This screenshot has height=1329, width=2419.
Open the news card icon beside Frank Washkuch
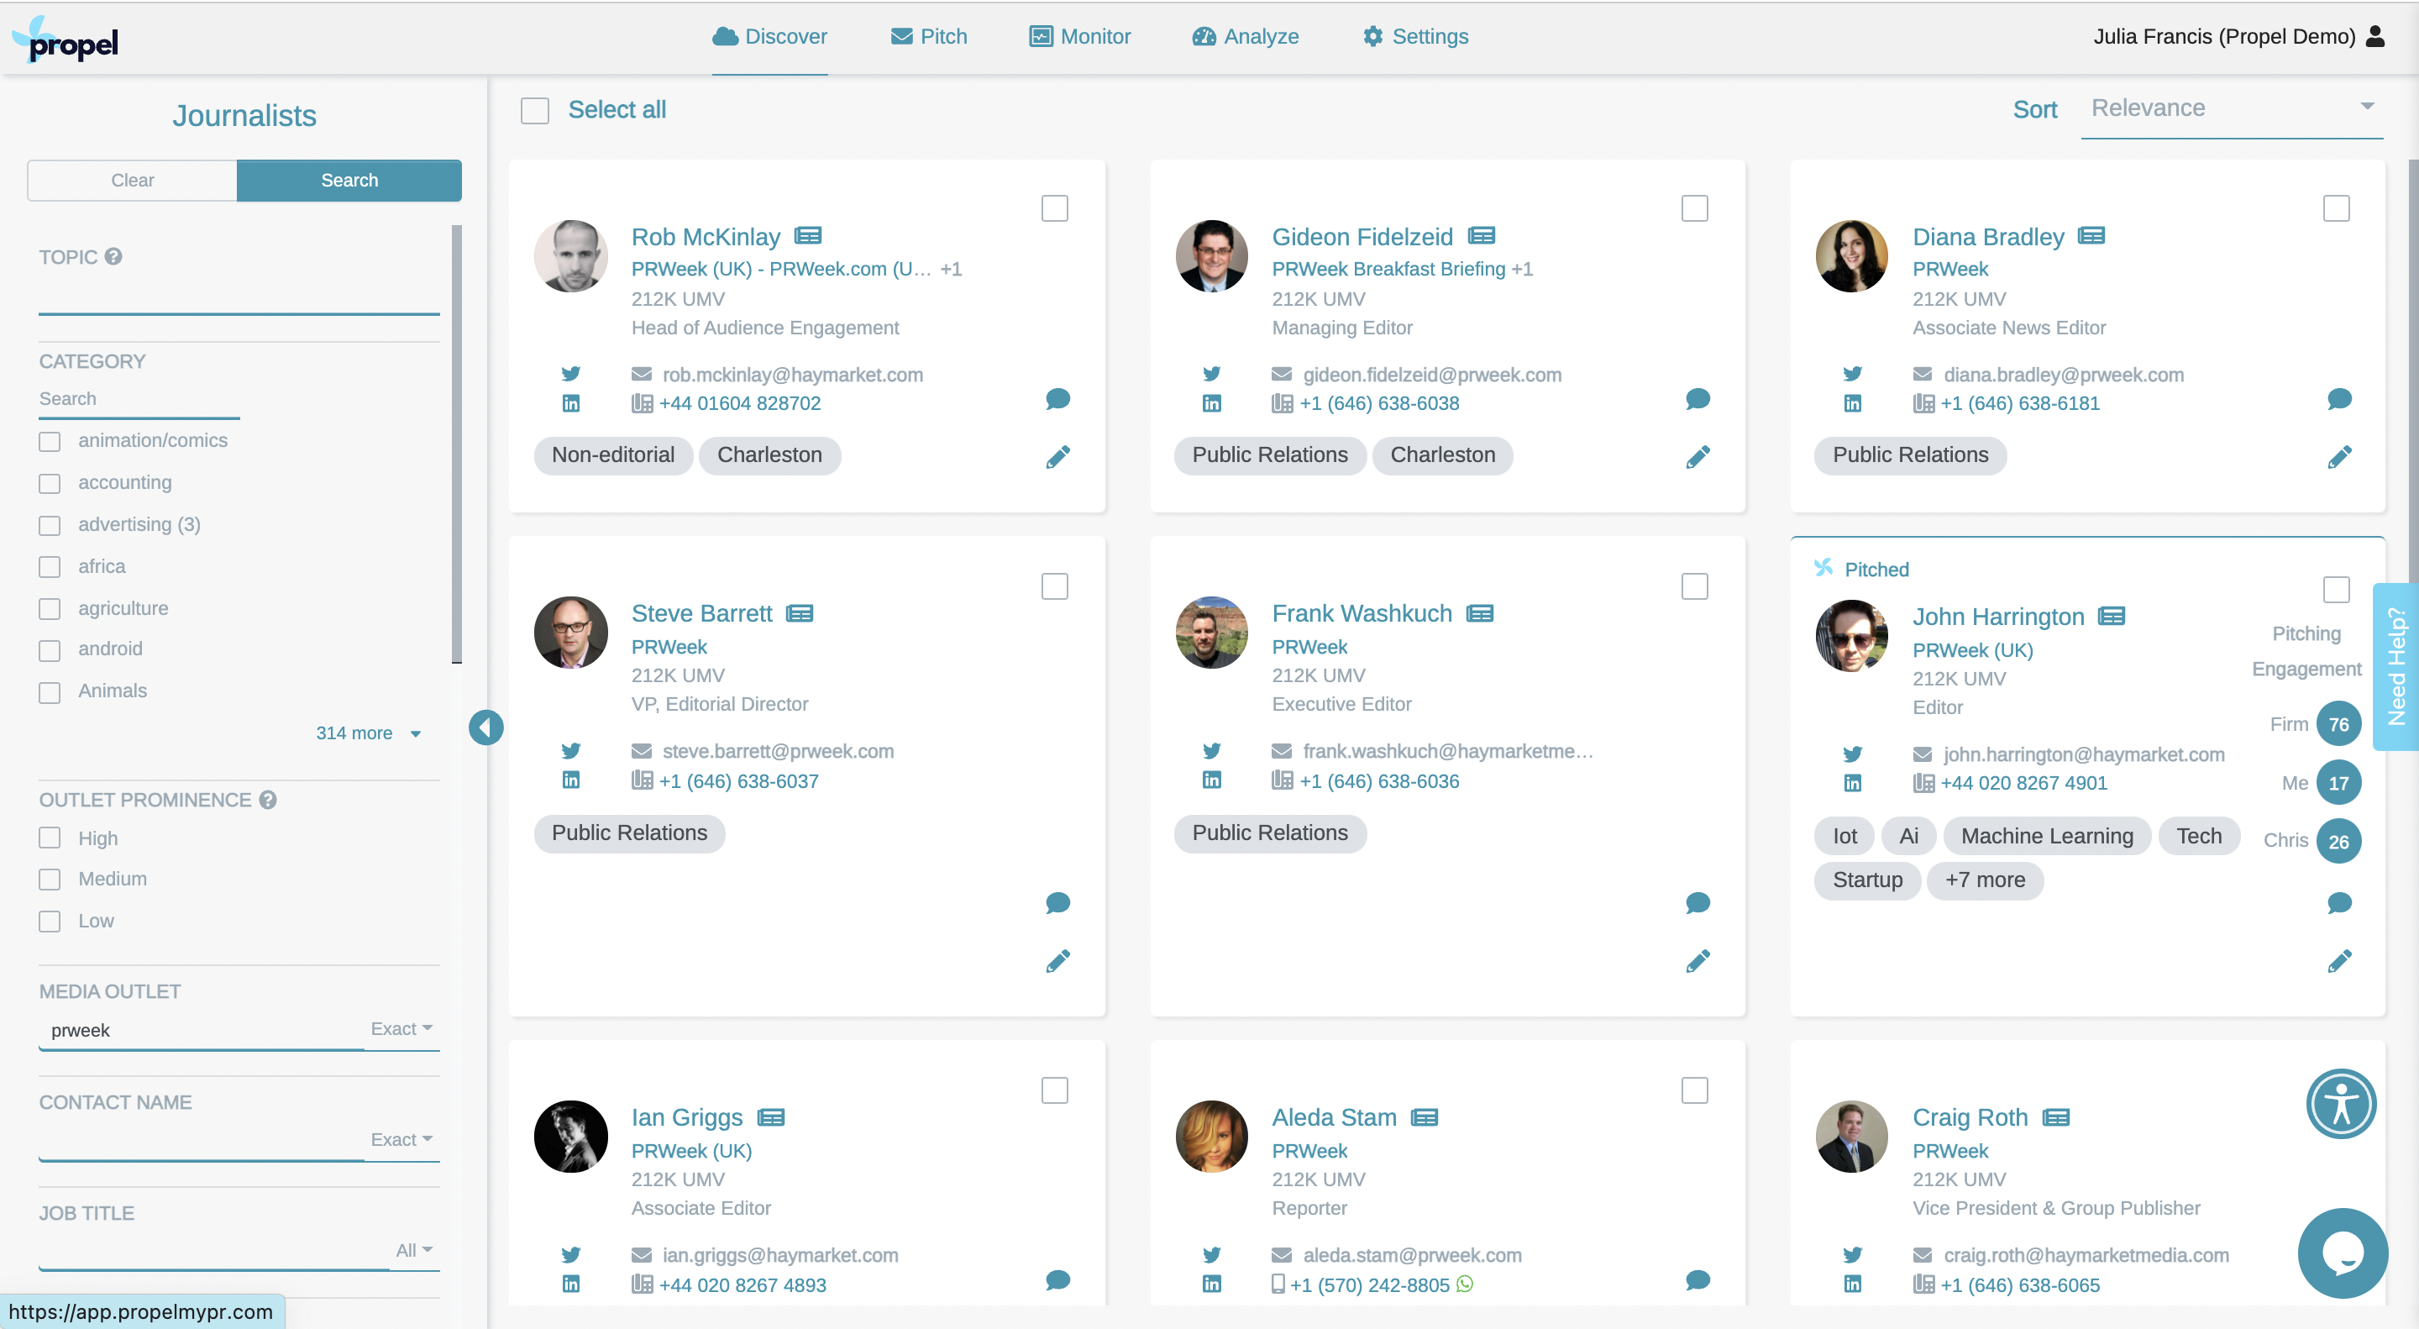point(1480,613)
